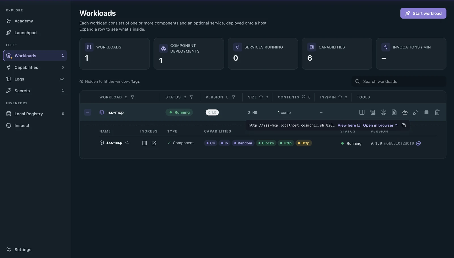Filter the Version column
The height and width of the screenshot is (258, 454).
click(x=234, y=97)
